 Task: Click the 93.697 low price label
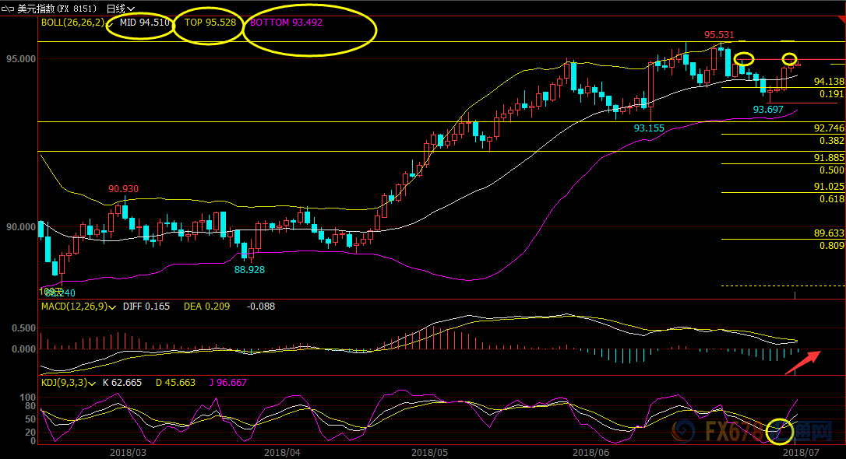pyautogui.click(x=767, y=110)
